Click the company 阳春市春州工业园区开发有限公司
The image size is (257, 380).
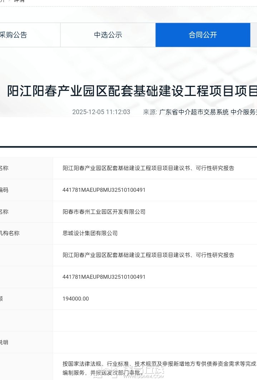(x=104, y=212)
